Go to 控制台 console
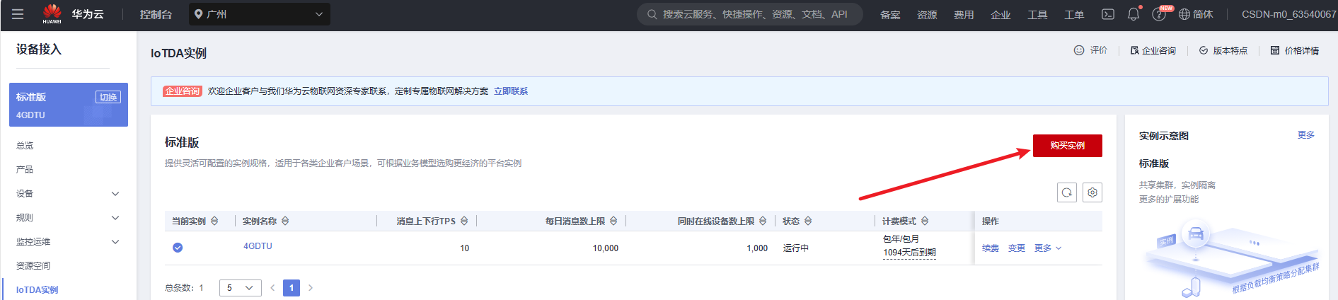Screen dimensions: 1338x300 pos(156,14)
